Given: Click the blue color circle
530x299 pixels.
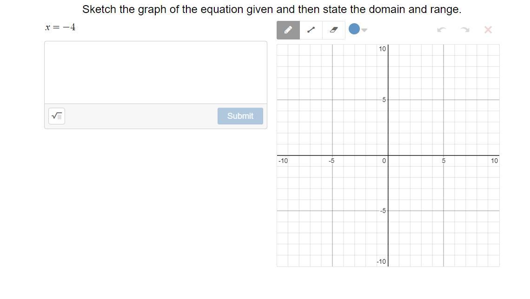Looking at the screenshot, I should click(354, 29).
